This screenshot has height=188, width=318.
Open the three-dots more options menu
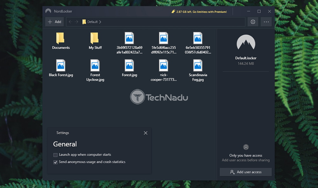[266, 22]
